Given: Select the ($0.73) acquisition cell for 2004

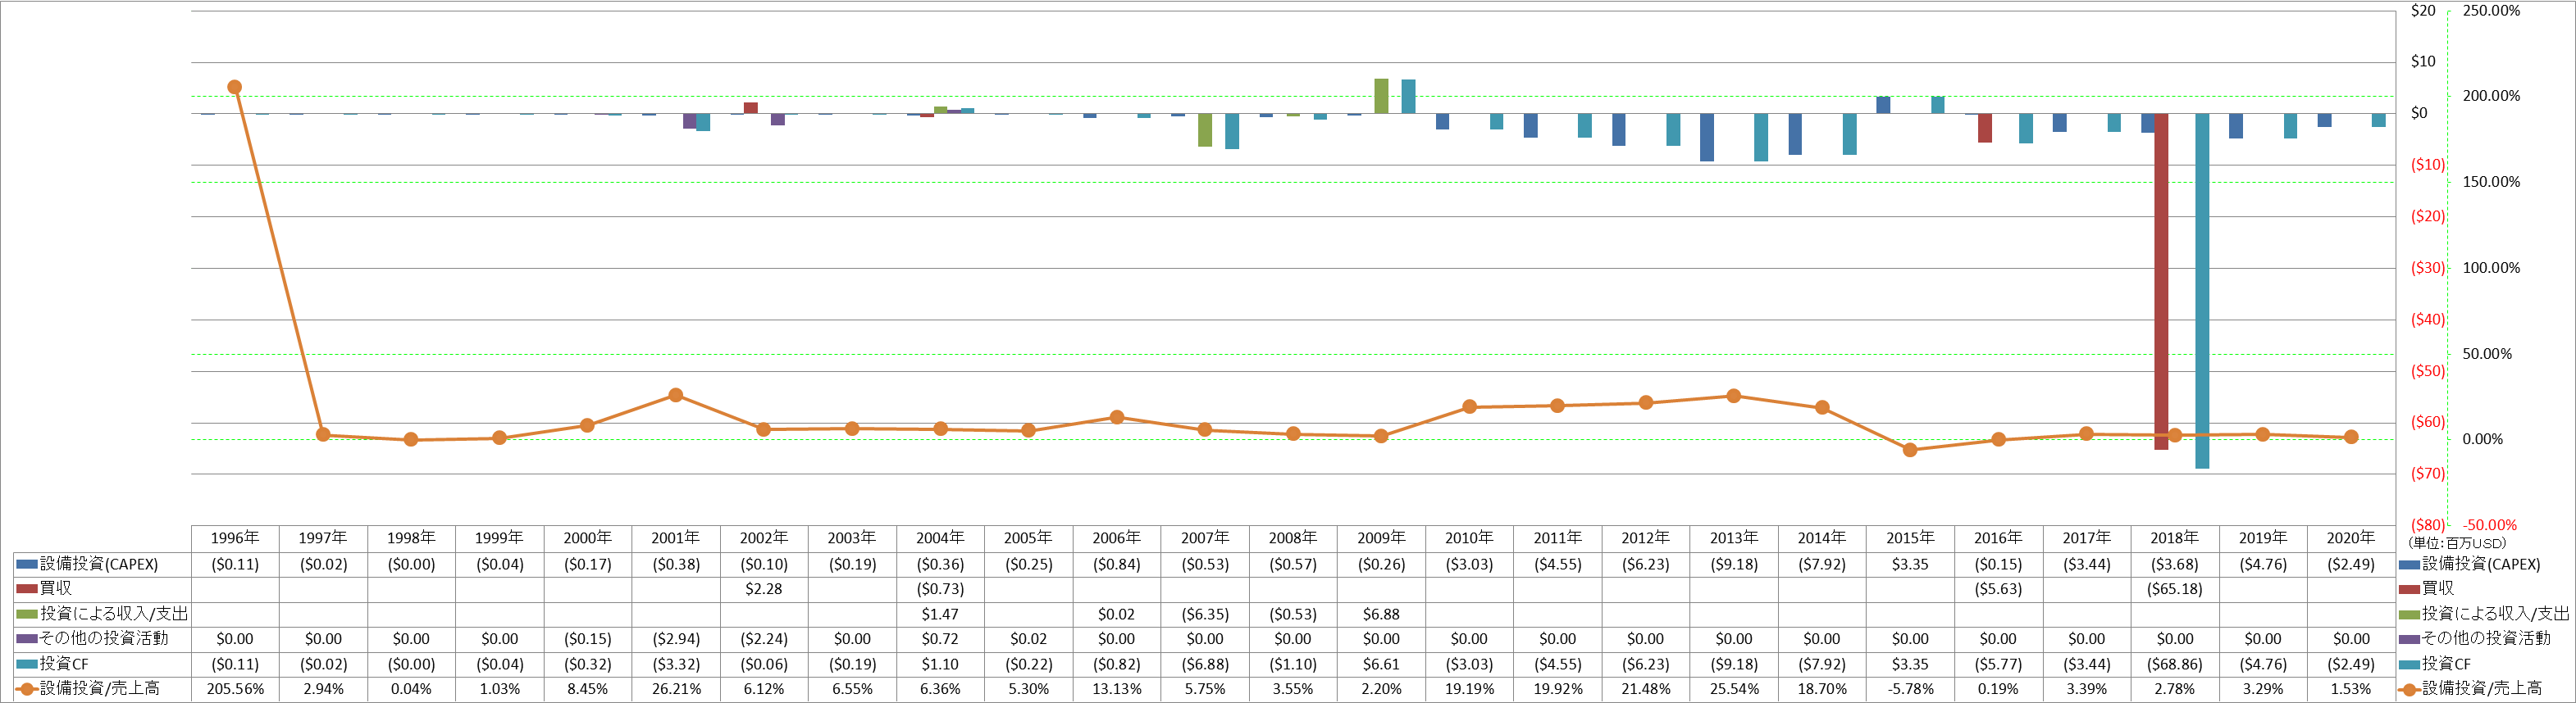Looking at the screenshot, I should point(940,589).
